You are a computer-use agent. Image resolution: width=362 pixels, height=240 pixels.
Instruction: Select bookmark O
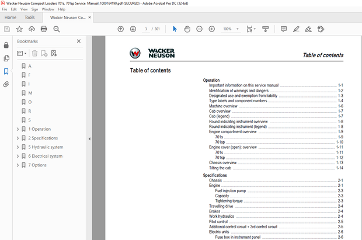(x=30, y=102)
